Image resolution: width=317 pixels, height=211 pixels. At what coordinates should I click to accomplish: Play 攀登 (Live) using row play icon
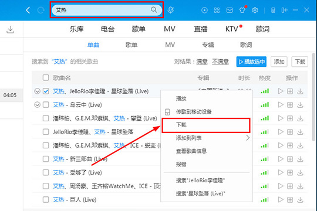281,118
